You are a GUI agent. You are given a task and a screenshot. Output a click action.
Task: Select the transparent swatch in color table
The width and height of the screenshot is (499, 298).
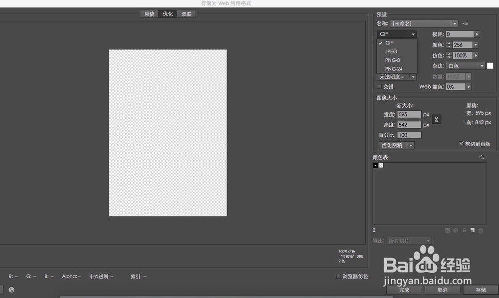381,166
